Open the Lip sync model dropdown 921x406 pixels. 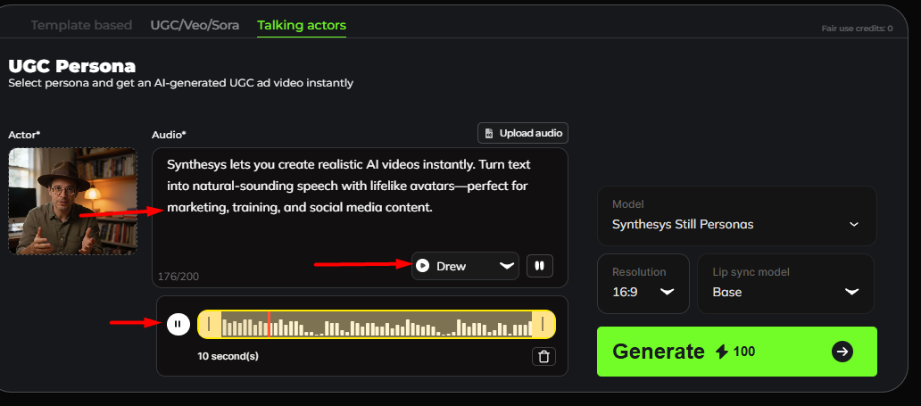coord(785,284)
